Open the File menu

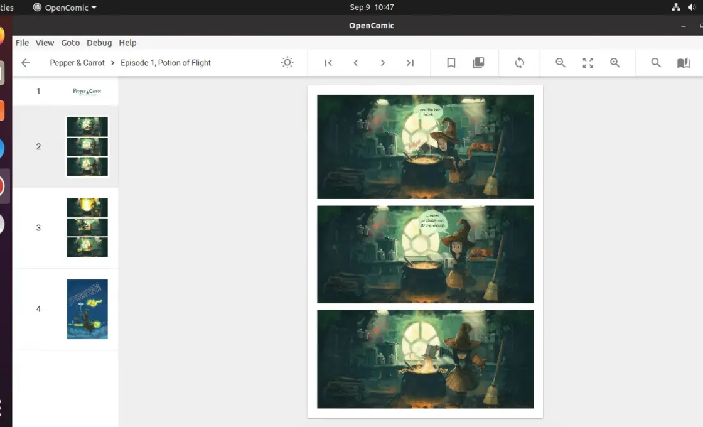22,43
